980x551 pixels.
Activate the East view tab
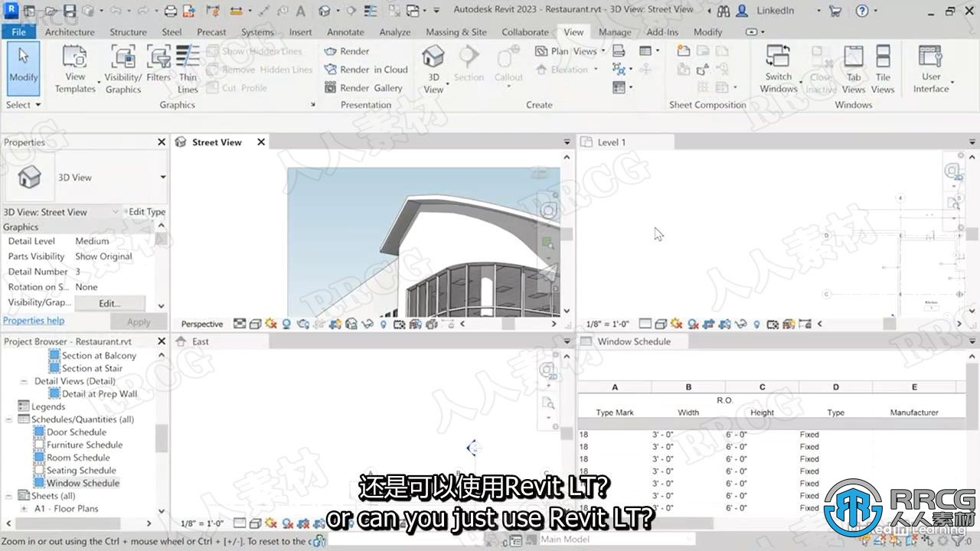point(201,341)
